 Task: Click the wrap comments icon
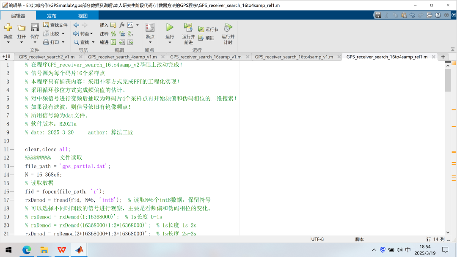pyautogui.click(x=131, y=34)
